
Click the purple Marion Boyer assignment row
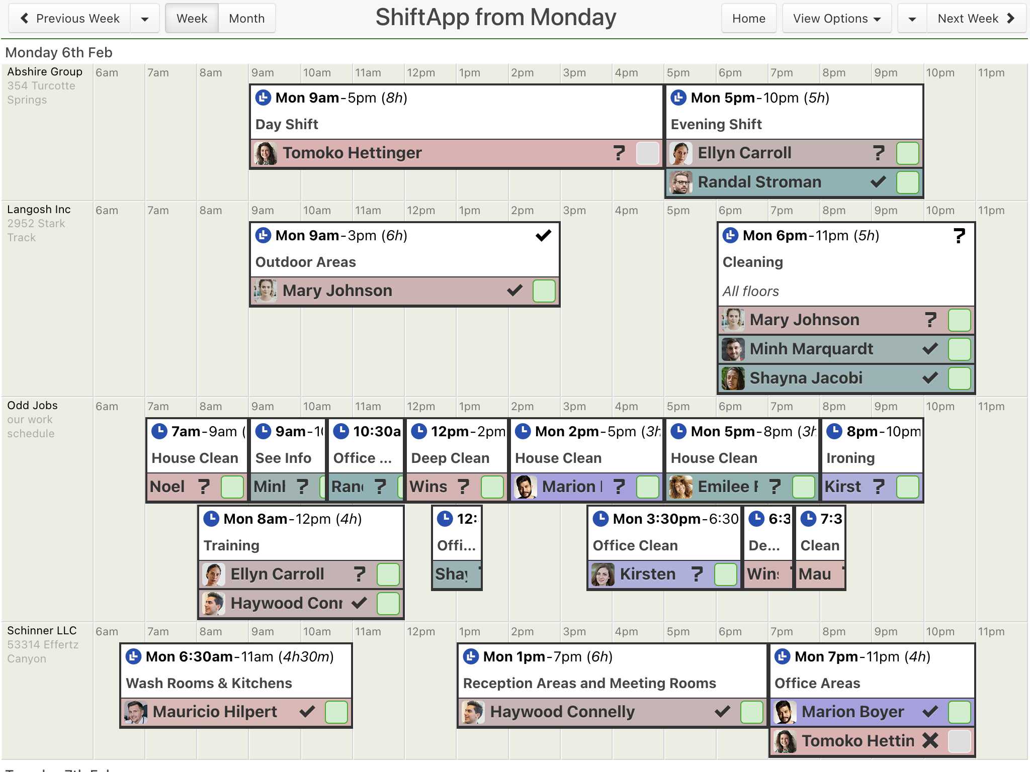872,712
